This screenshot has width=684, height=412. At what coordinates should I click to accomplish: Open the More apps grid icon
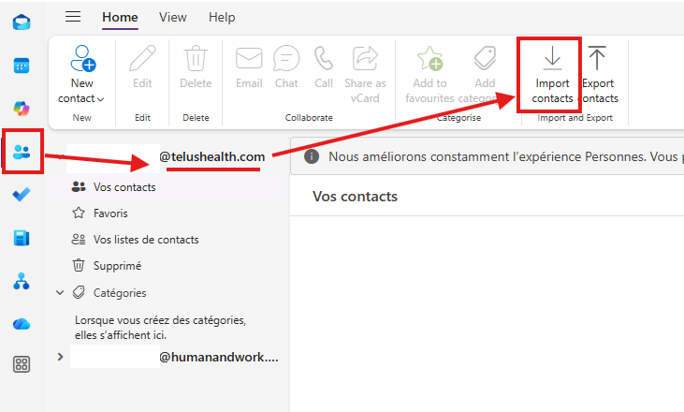(x=22, y=364)
